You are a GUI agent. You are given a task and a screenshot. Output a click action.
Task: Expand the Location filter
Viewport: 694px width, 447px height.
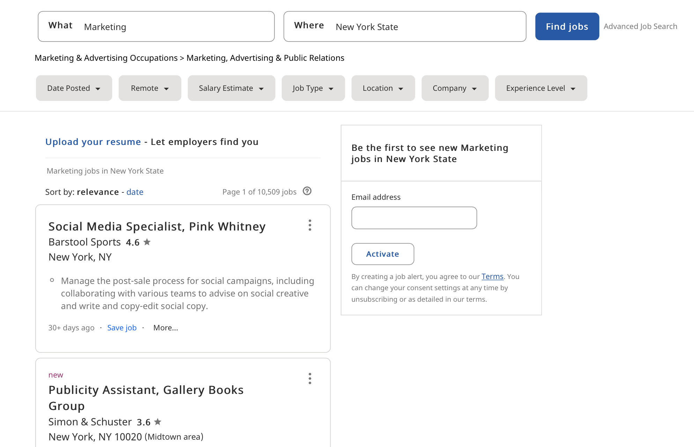(383, 88)
